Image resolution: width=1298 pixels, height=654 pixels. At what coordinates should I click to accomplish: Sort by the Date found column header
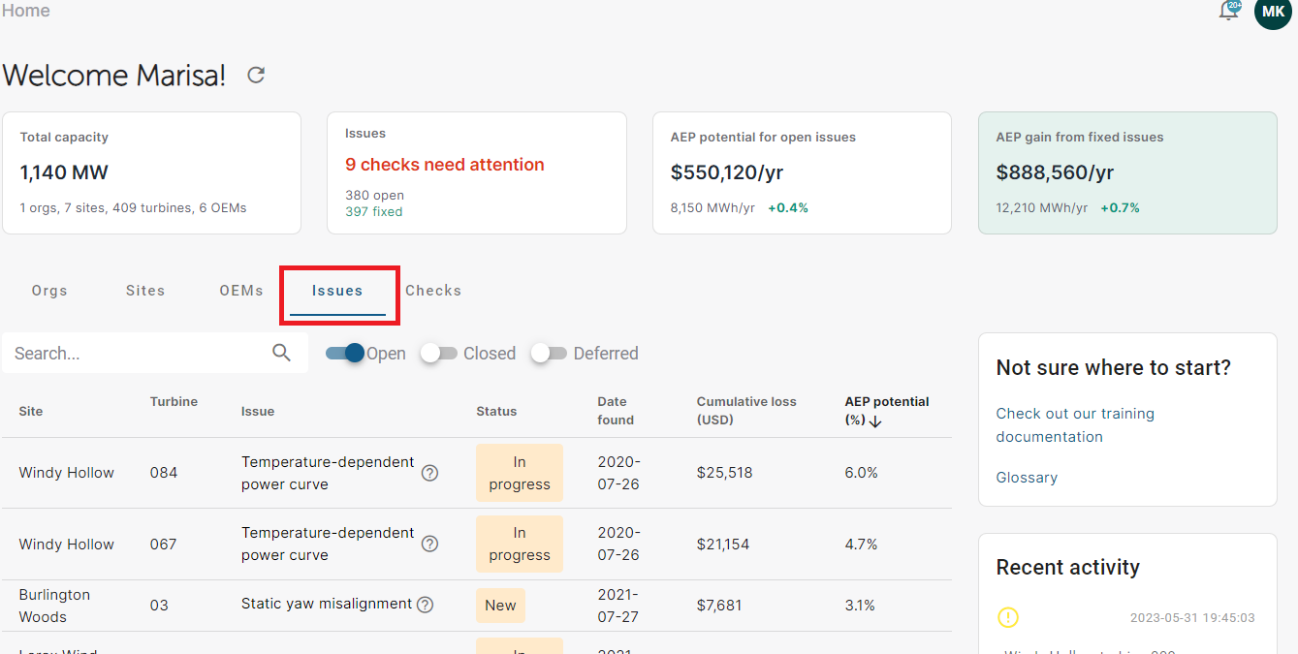(616, 411)
